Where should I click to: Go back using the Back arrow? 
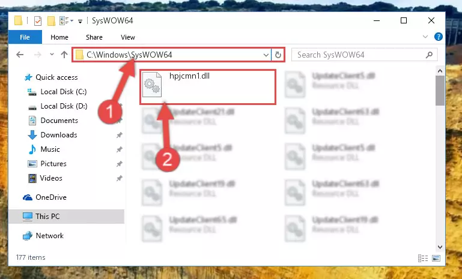20,55
